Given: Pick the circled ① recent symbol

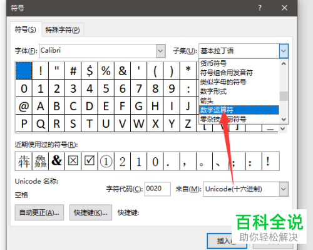Looking at the screenshot, I should (106, 161).
